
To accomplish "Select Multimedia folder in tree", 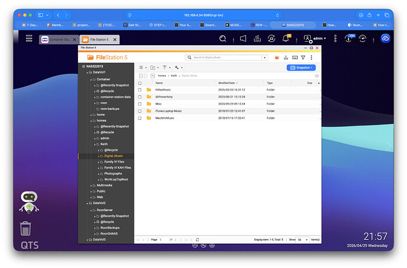I will click(x=104, y=185).
